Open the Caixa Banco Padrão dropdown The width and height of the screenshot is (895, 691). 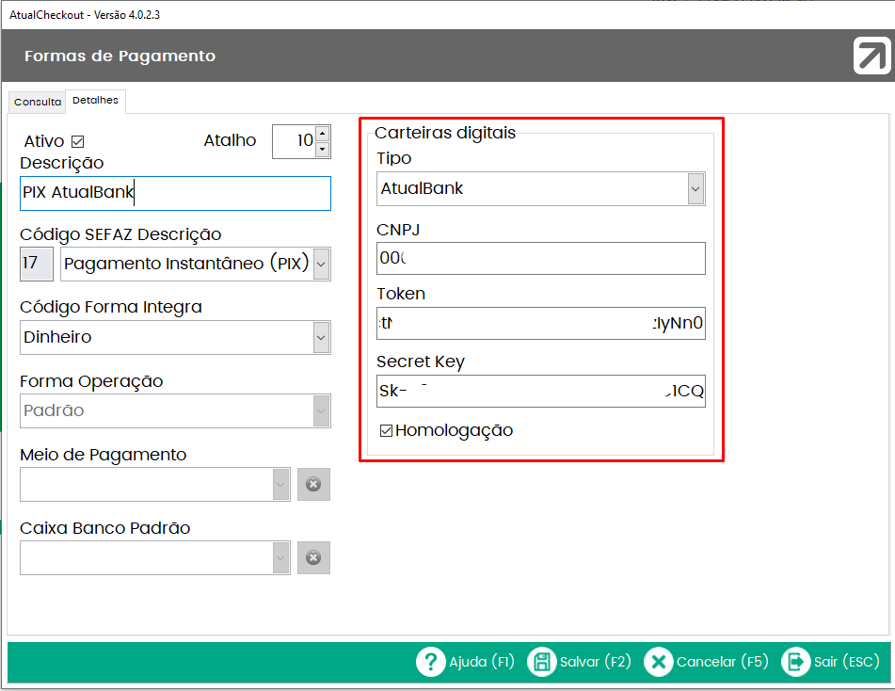(x=280, y=557)
